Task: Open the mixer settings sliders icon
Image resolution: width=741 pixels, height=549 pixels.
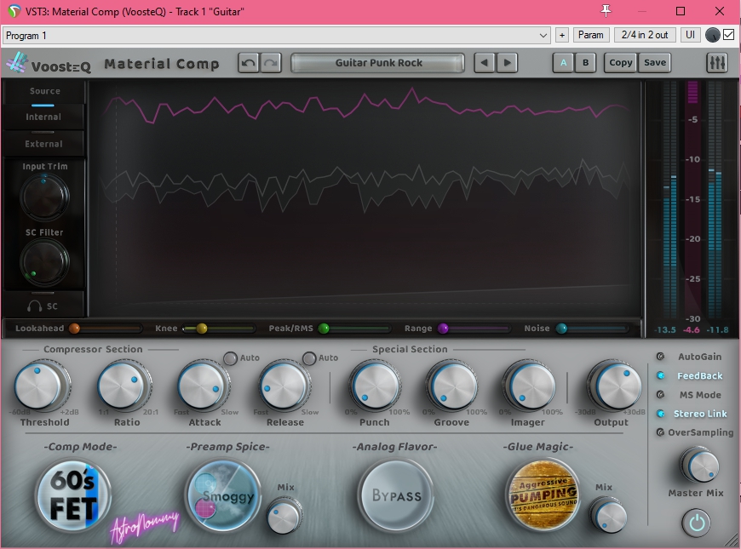Action: [717, 63]
